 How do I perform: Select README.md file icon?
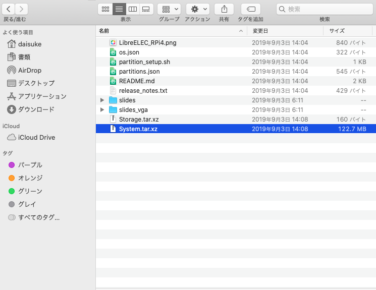113,81
